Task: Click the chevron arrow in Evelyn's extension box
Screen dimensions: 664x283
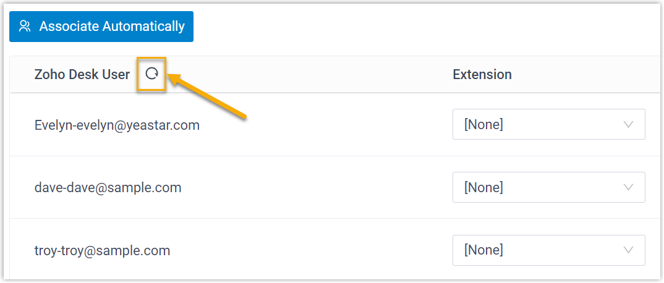Action: tap(629, 124)
